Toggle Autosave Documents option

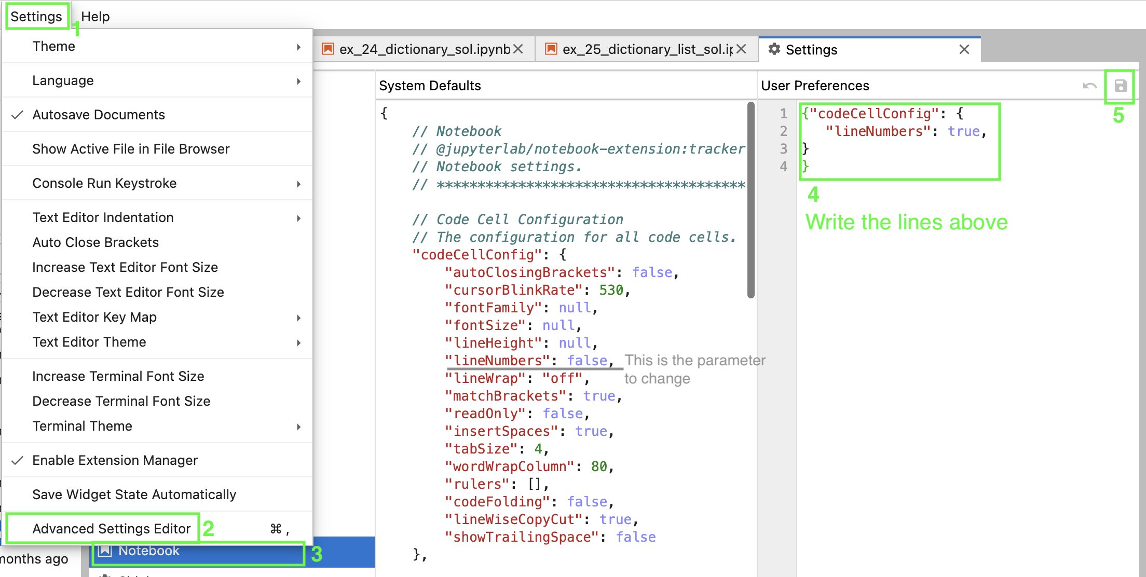(157, 115)
